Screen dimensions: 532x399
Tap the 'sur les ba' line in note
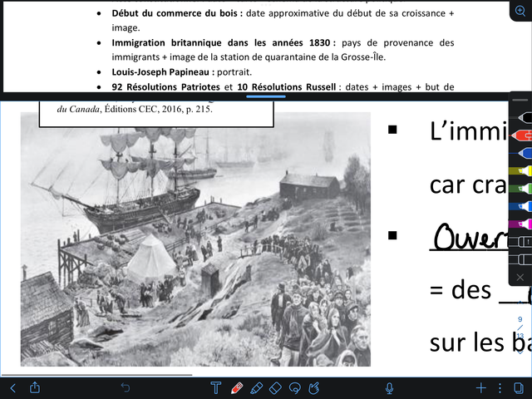click(480, 342)
